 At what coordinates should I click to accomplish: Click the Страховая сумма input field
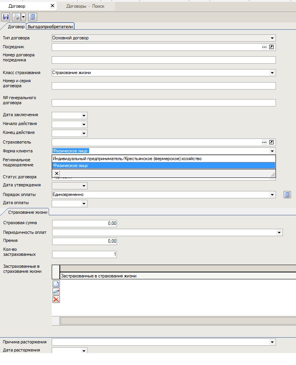click(84, 223)
